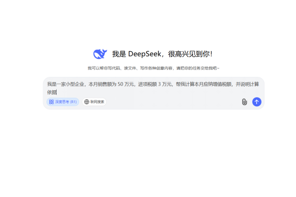Focus the message input text area
The image size is (296, 197).
(x=153, y=88)
